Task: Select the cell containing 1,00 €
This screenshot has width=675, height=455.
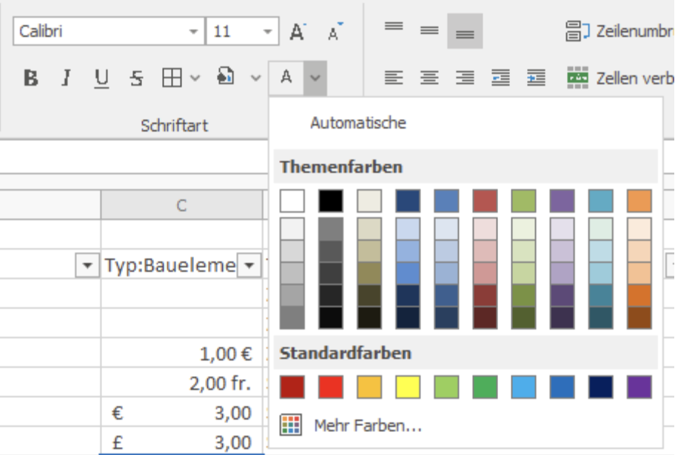Action: coord(181,353)
